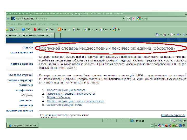Click the site favicon in the address bar
This screenshot has height=140, width=187.
(13, 18)
